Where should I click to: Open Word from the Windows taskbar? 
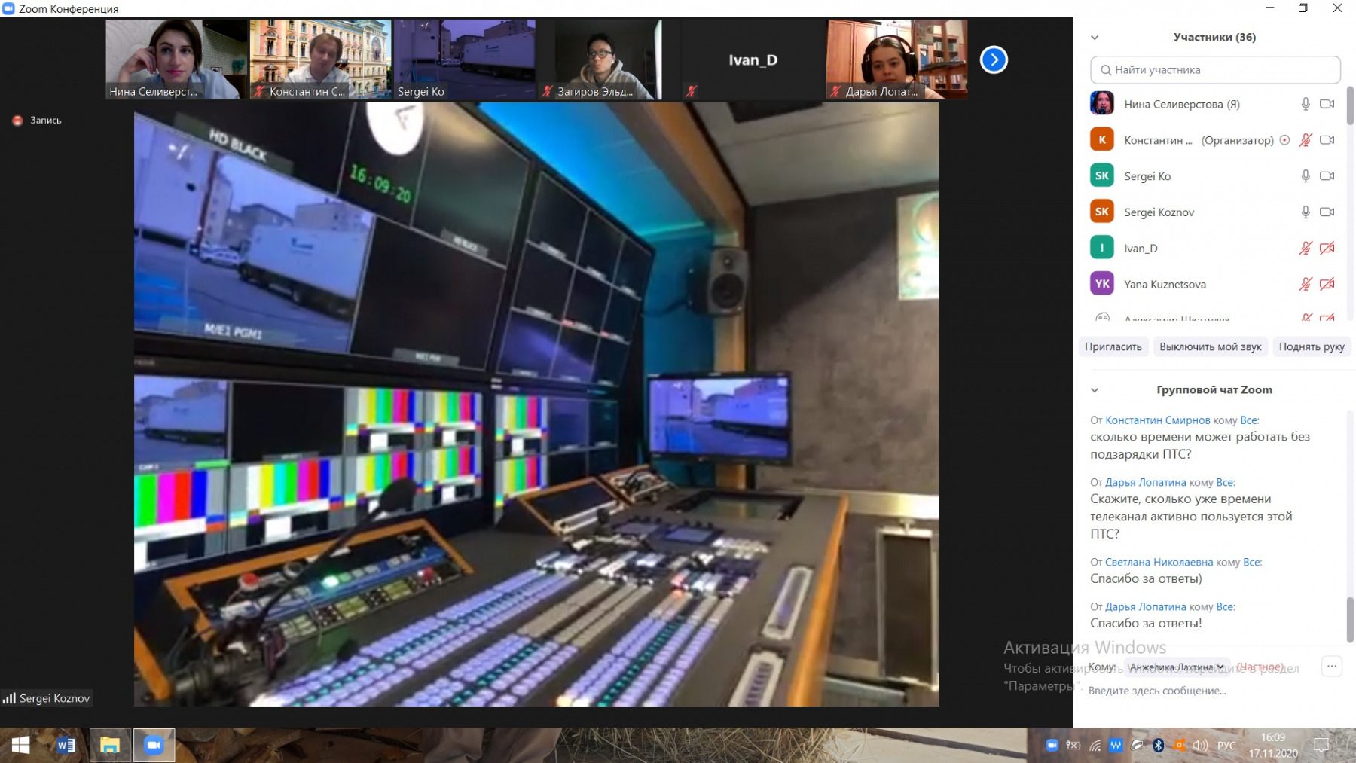(66, 745)
